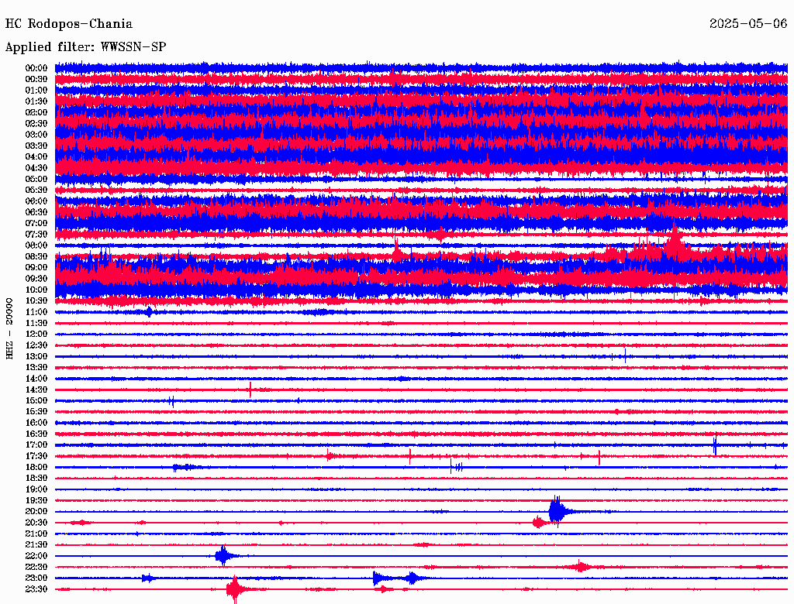The width and height of the screenshot is (794, 604).
Task: Click the Applied filter: WWSSN-SP label
Action: (85, 47)
